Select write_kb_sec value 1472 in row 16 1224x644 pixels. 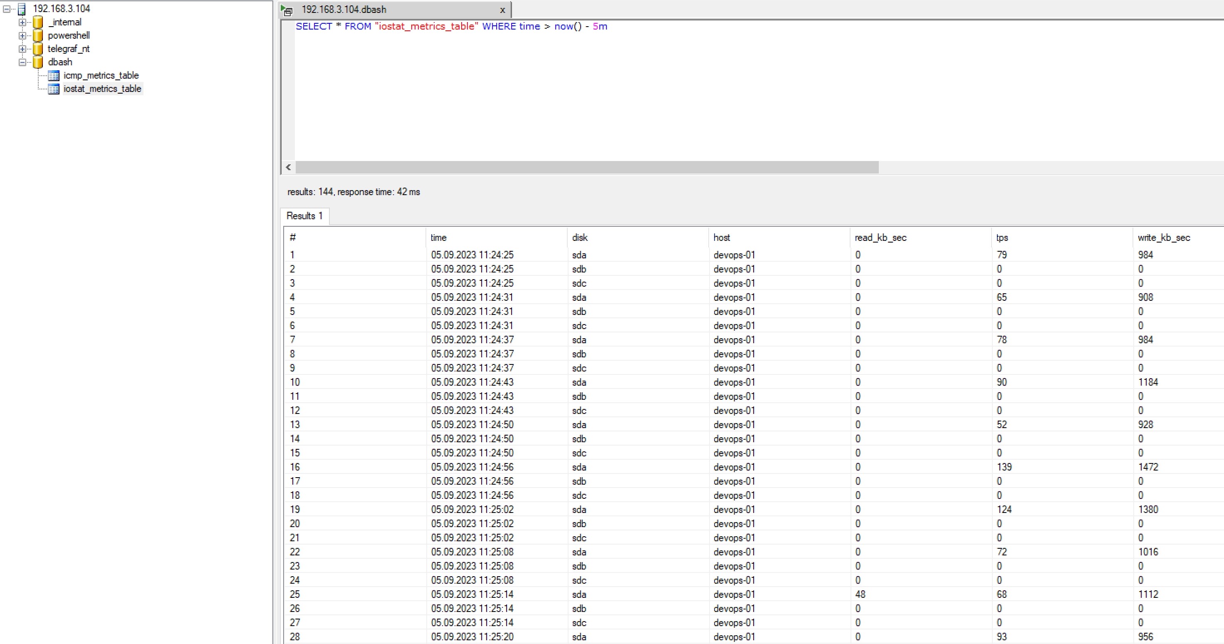coord(1148,467)
